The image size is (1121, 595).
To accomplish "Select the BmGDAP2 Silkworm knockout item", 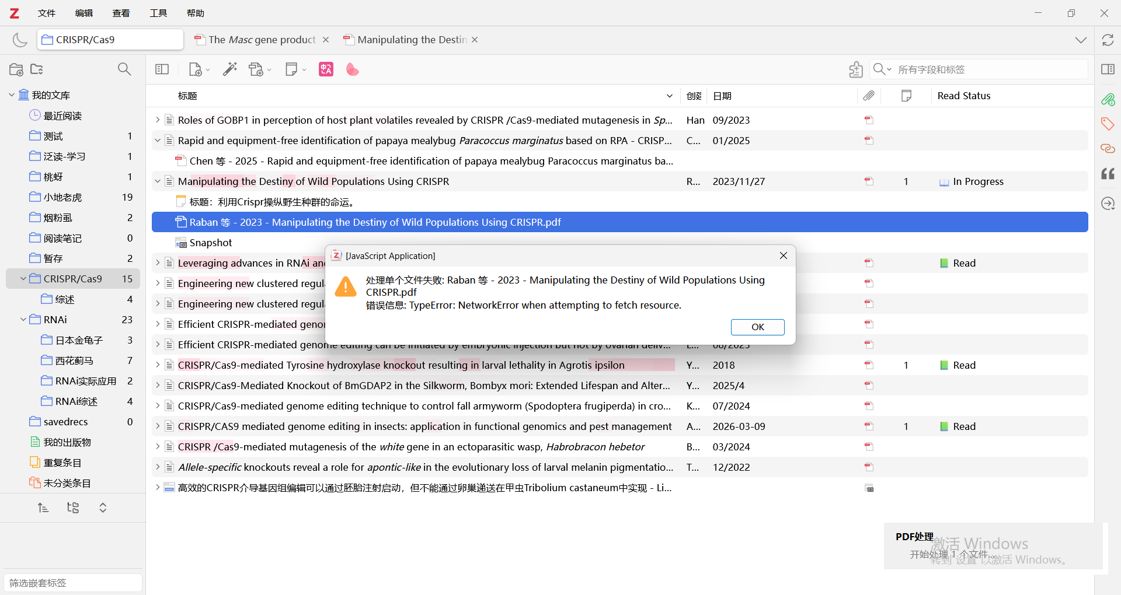I will coord(620,386).
